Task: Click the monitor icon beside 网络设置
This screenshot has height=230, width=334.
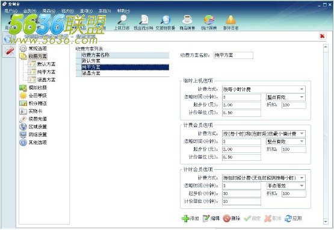Action: pos(23,134)
